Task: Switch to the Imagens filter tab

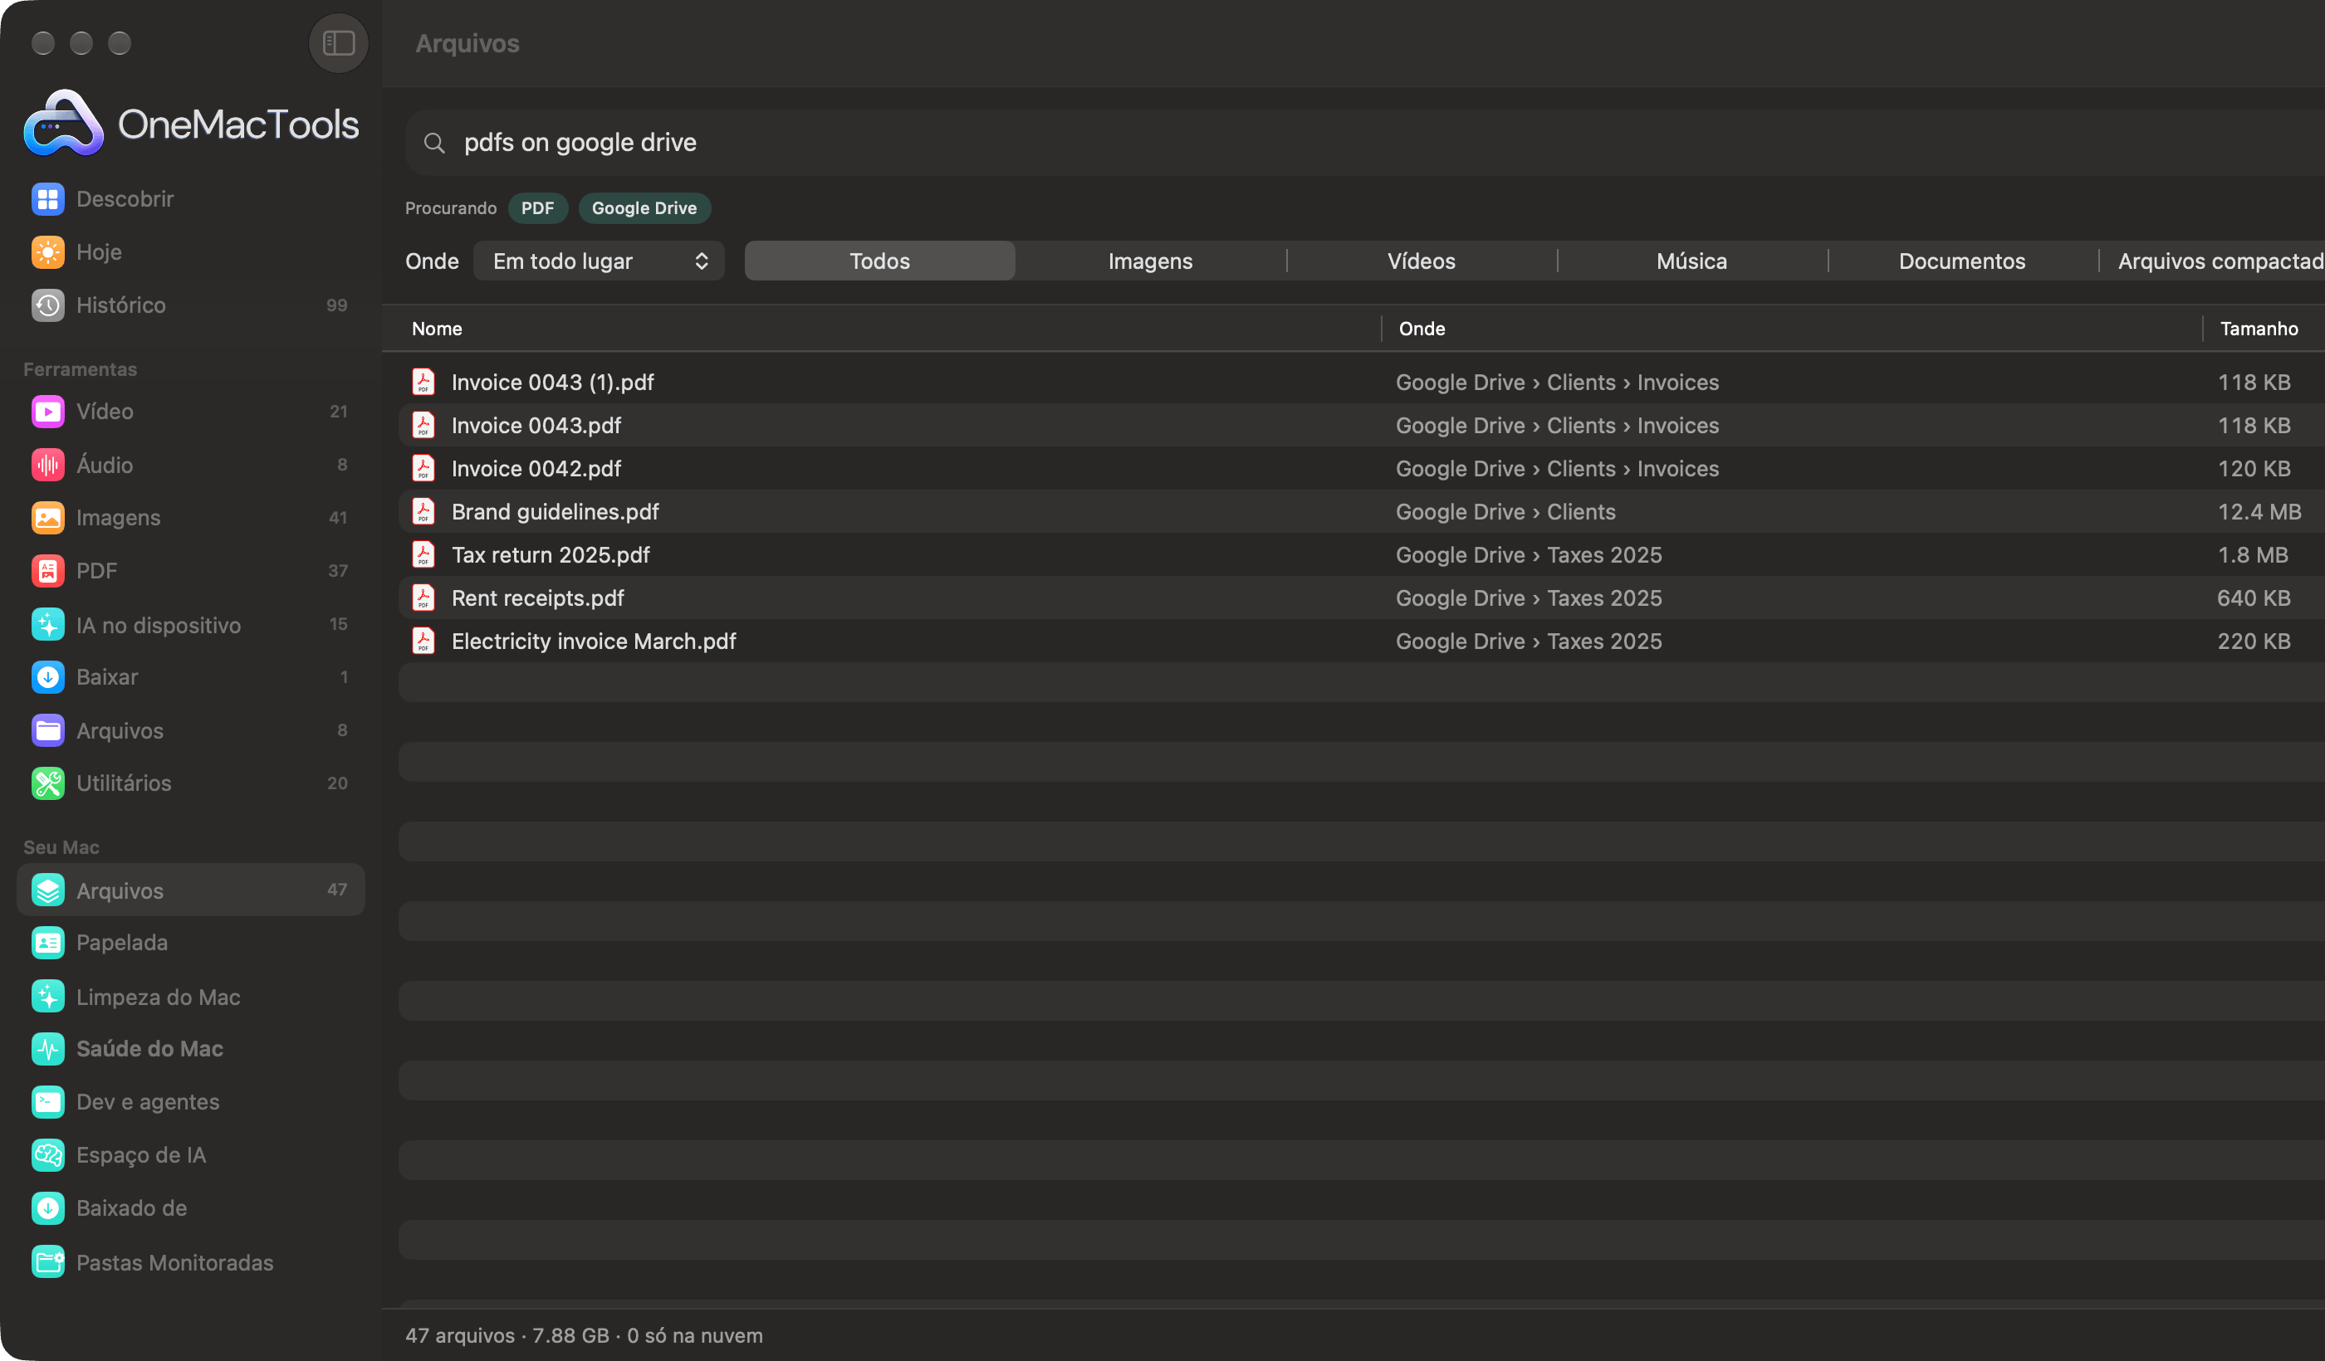Action: point(1149,261)
